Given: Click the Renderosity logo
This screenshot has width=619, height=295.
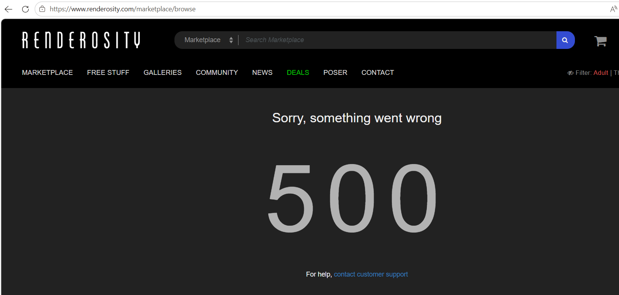Looking at the screenshot, I should (x=81, y=40).
